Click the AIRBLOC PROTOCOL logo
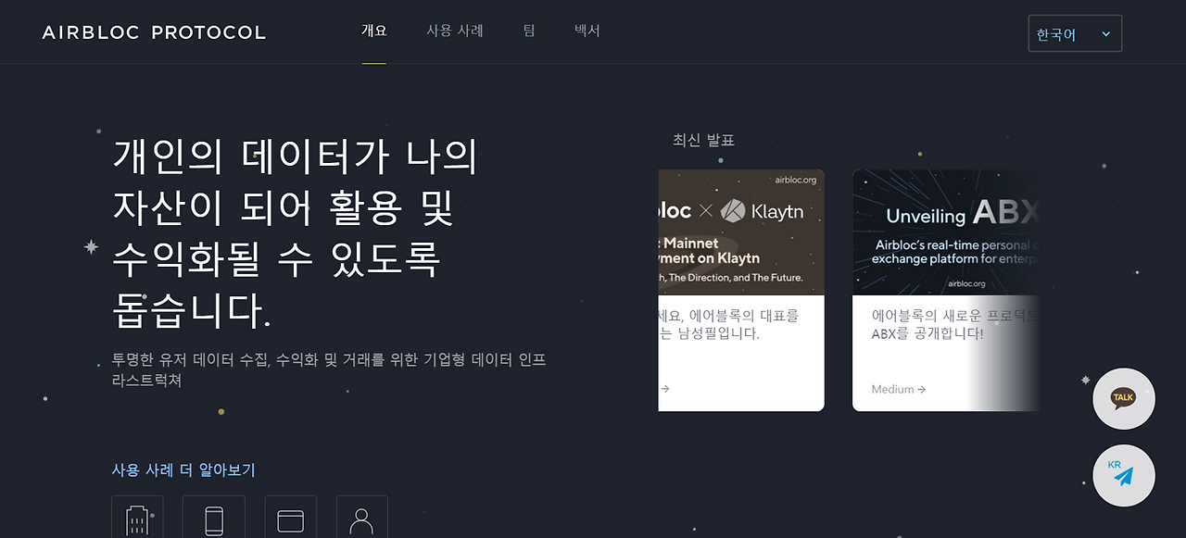The height and width of the screenshot is (538, 1186). point(154,32)
